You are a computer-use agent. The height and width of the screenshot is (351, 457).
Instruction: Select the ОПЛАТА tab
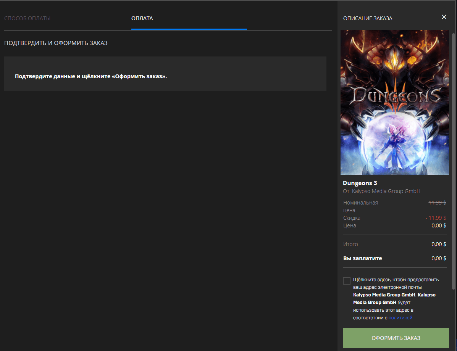pyautogui.click(x=142, y=18)
